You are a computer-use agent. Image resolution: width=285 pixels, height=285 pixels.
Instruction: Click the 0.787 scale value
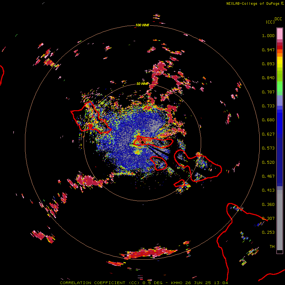point(268,92)
